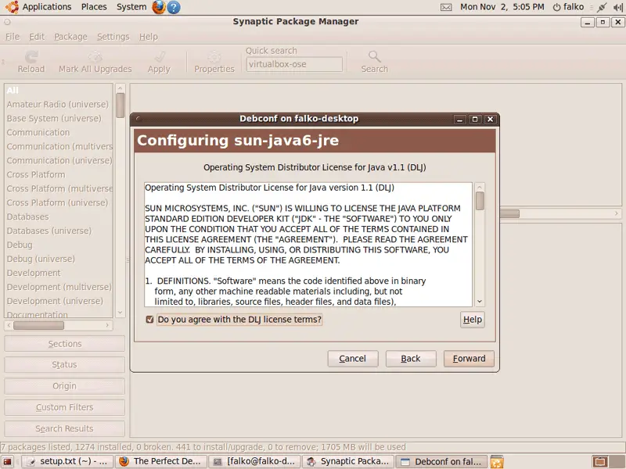The image size is (626, 469).
Task: Toggle the DLJ license agreement checkbox
Action: click(149, 320)
